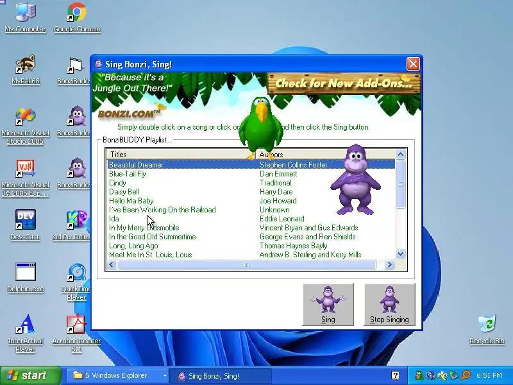
Task: Select the song Beautiful Dreamer
Action: click(x=136, y=165)
